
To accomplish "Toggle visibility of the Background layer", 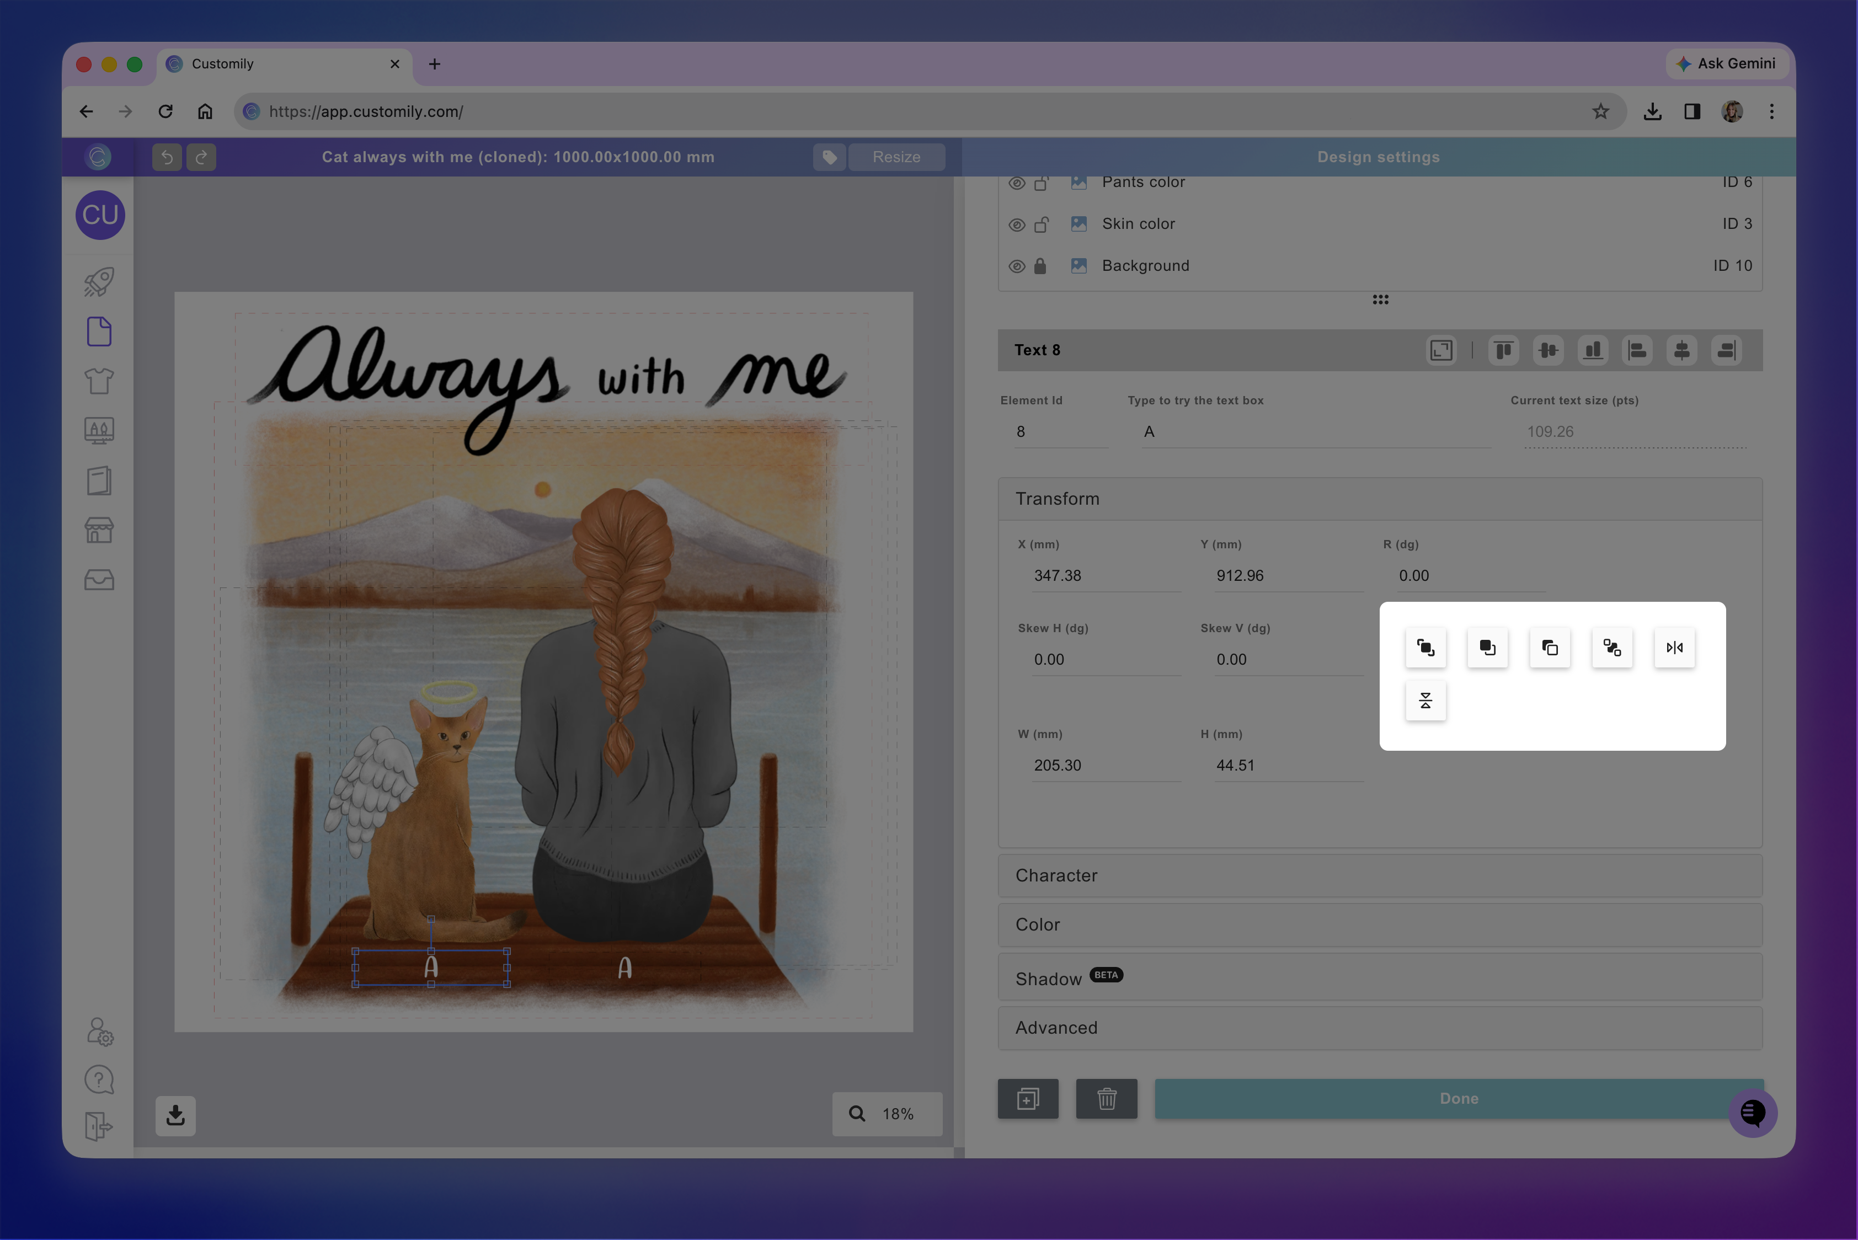I will pos(1017,266).
